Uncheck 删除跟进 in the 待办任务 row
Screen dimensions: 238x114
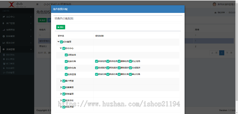click(x=119, y=68)
